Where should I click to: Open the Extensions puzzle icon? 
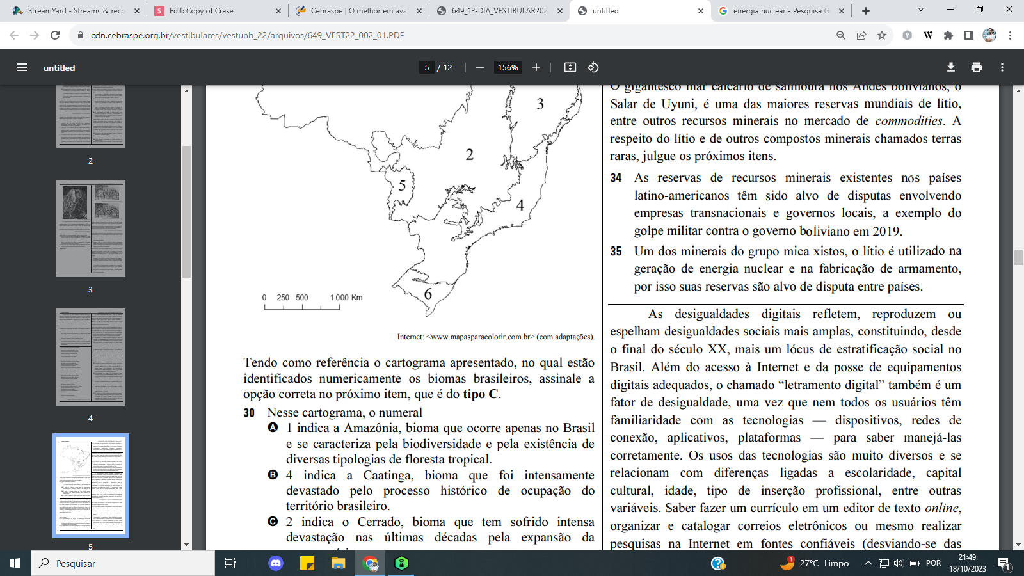(x=948, y=35)
